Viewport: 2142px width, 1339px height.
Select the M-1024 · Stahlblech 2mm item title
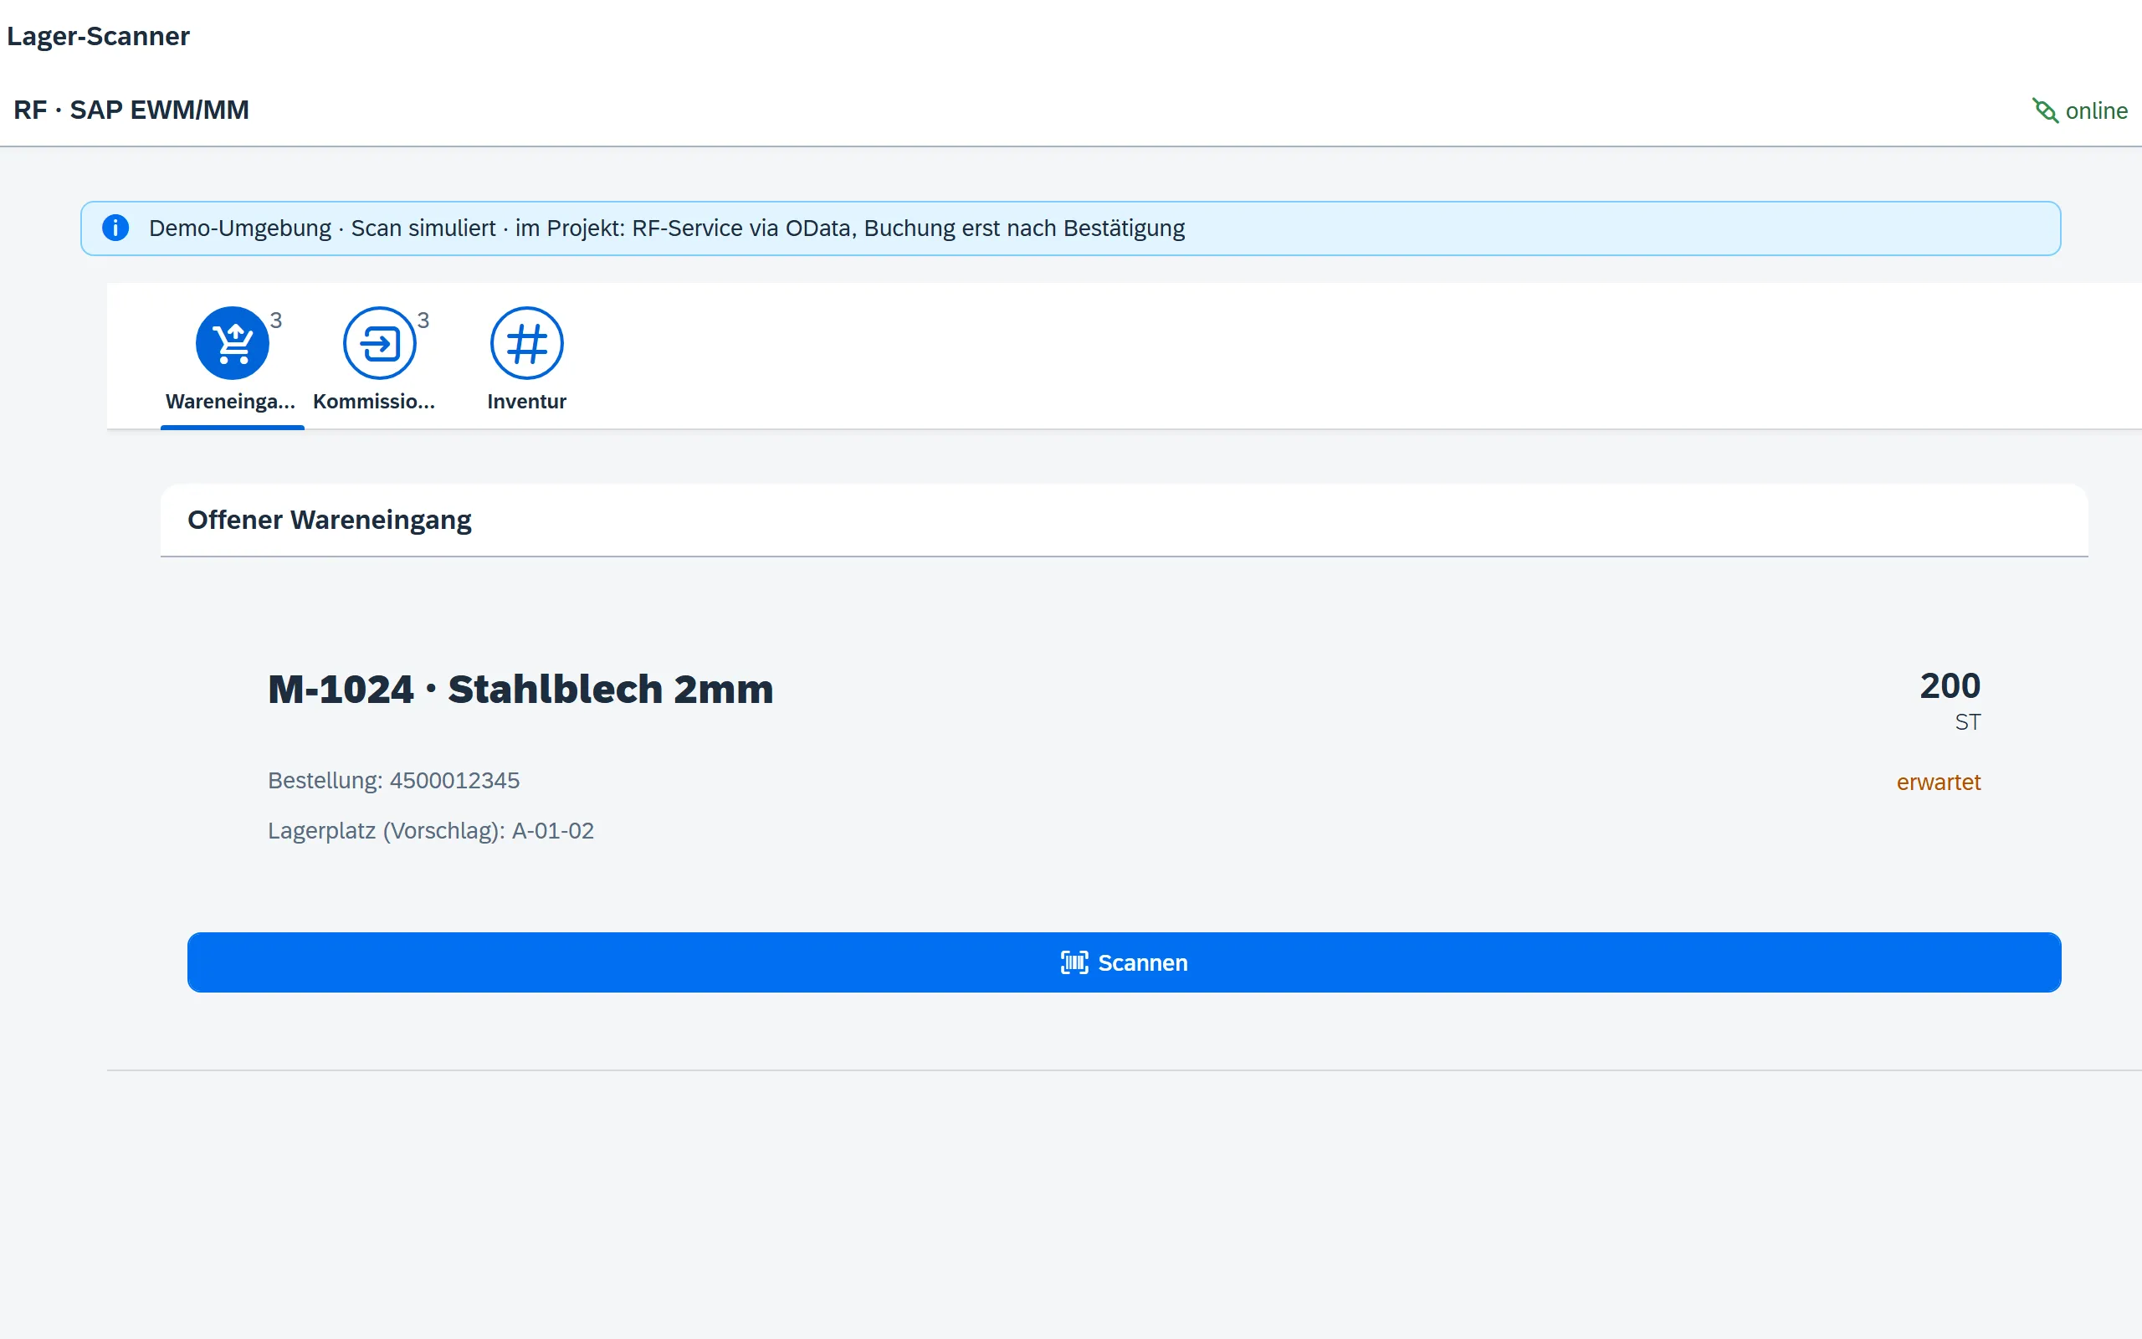pyautogui.click(x=520, y=688)
